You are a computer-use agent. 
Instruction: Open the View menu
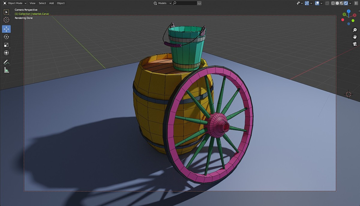32,3
